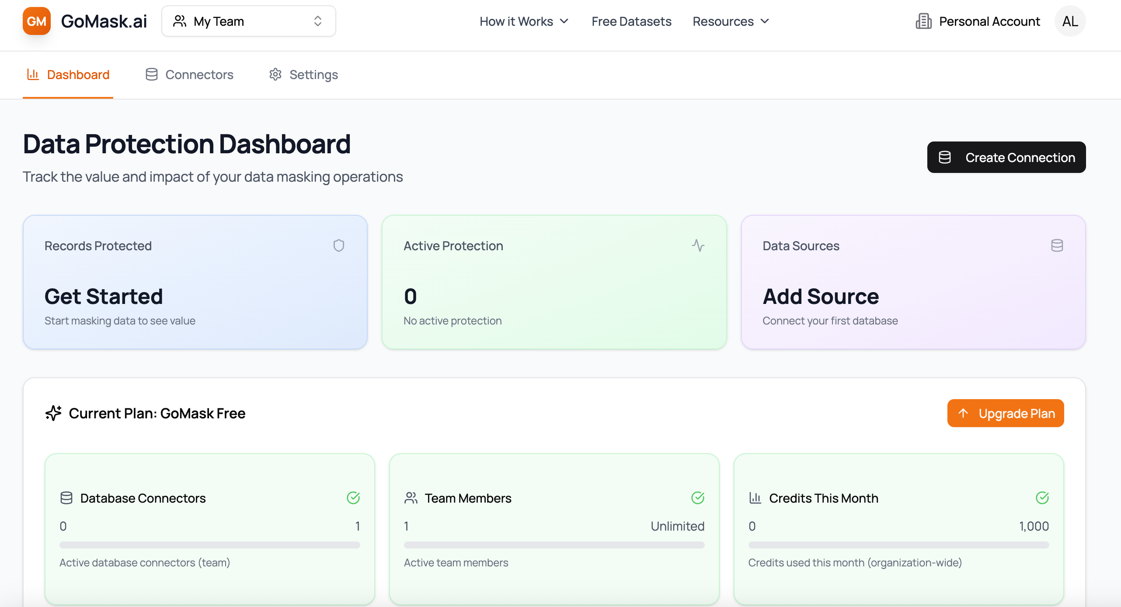Click the people icon next to Team Members
Image resolution: width=1121 pixels, height=607 pixels.
pos(411,498)
